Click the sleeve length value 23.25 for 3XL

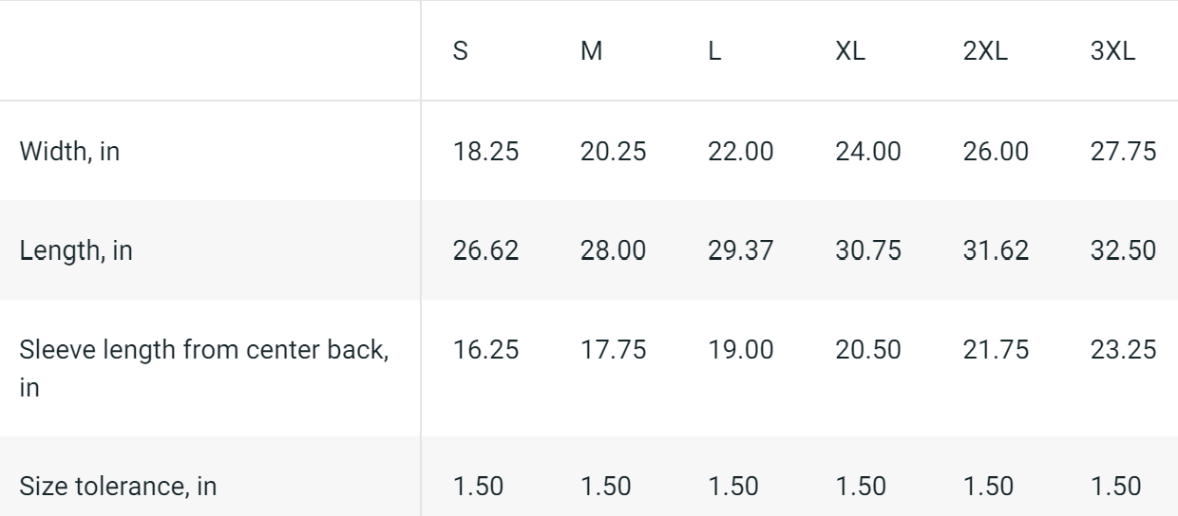pos(1125,350)
